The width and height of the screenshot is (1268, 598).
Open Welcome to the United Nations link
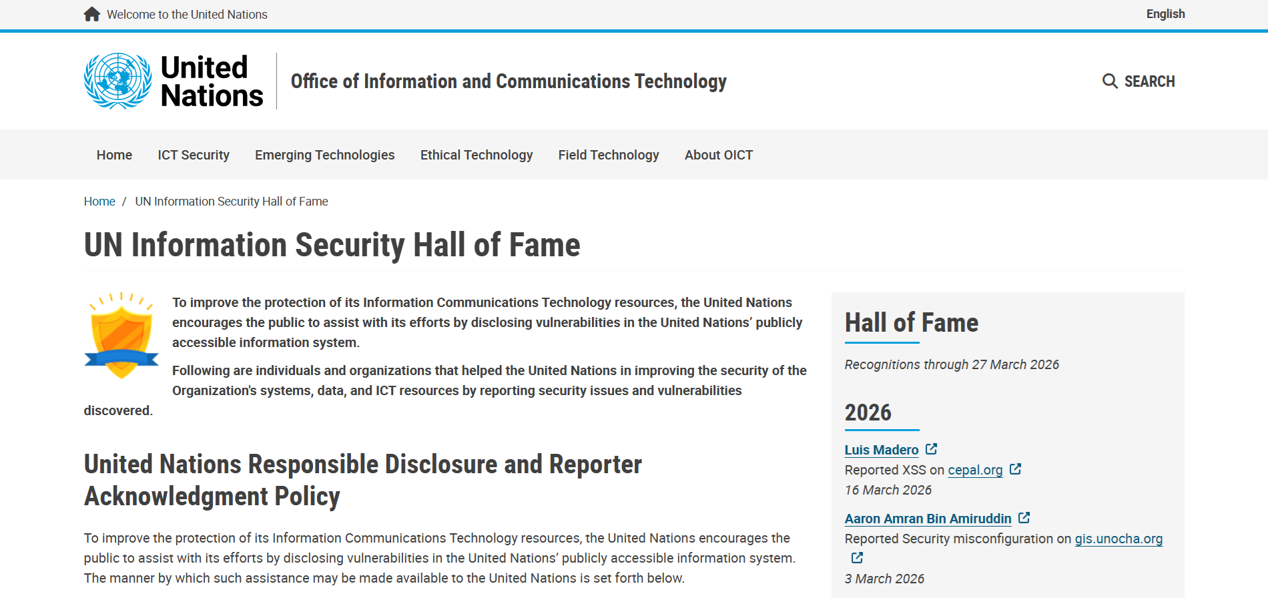point(187,15)
